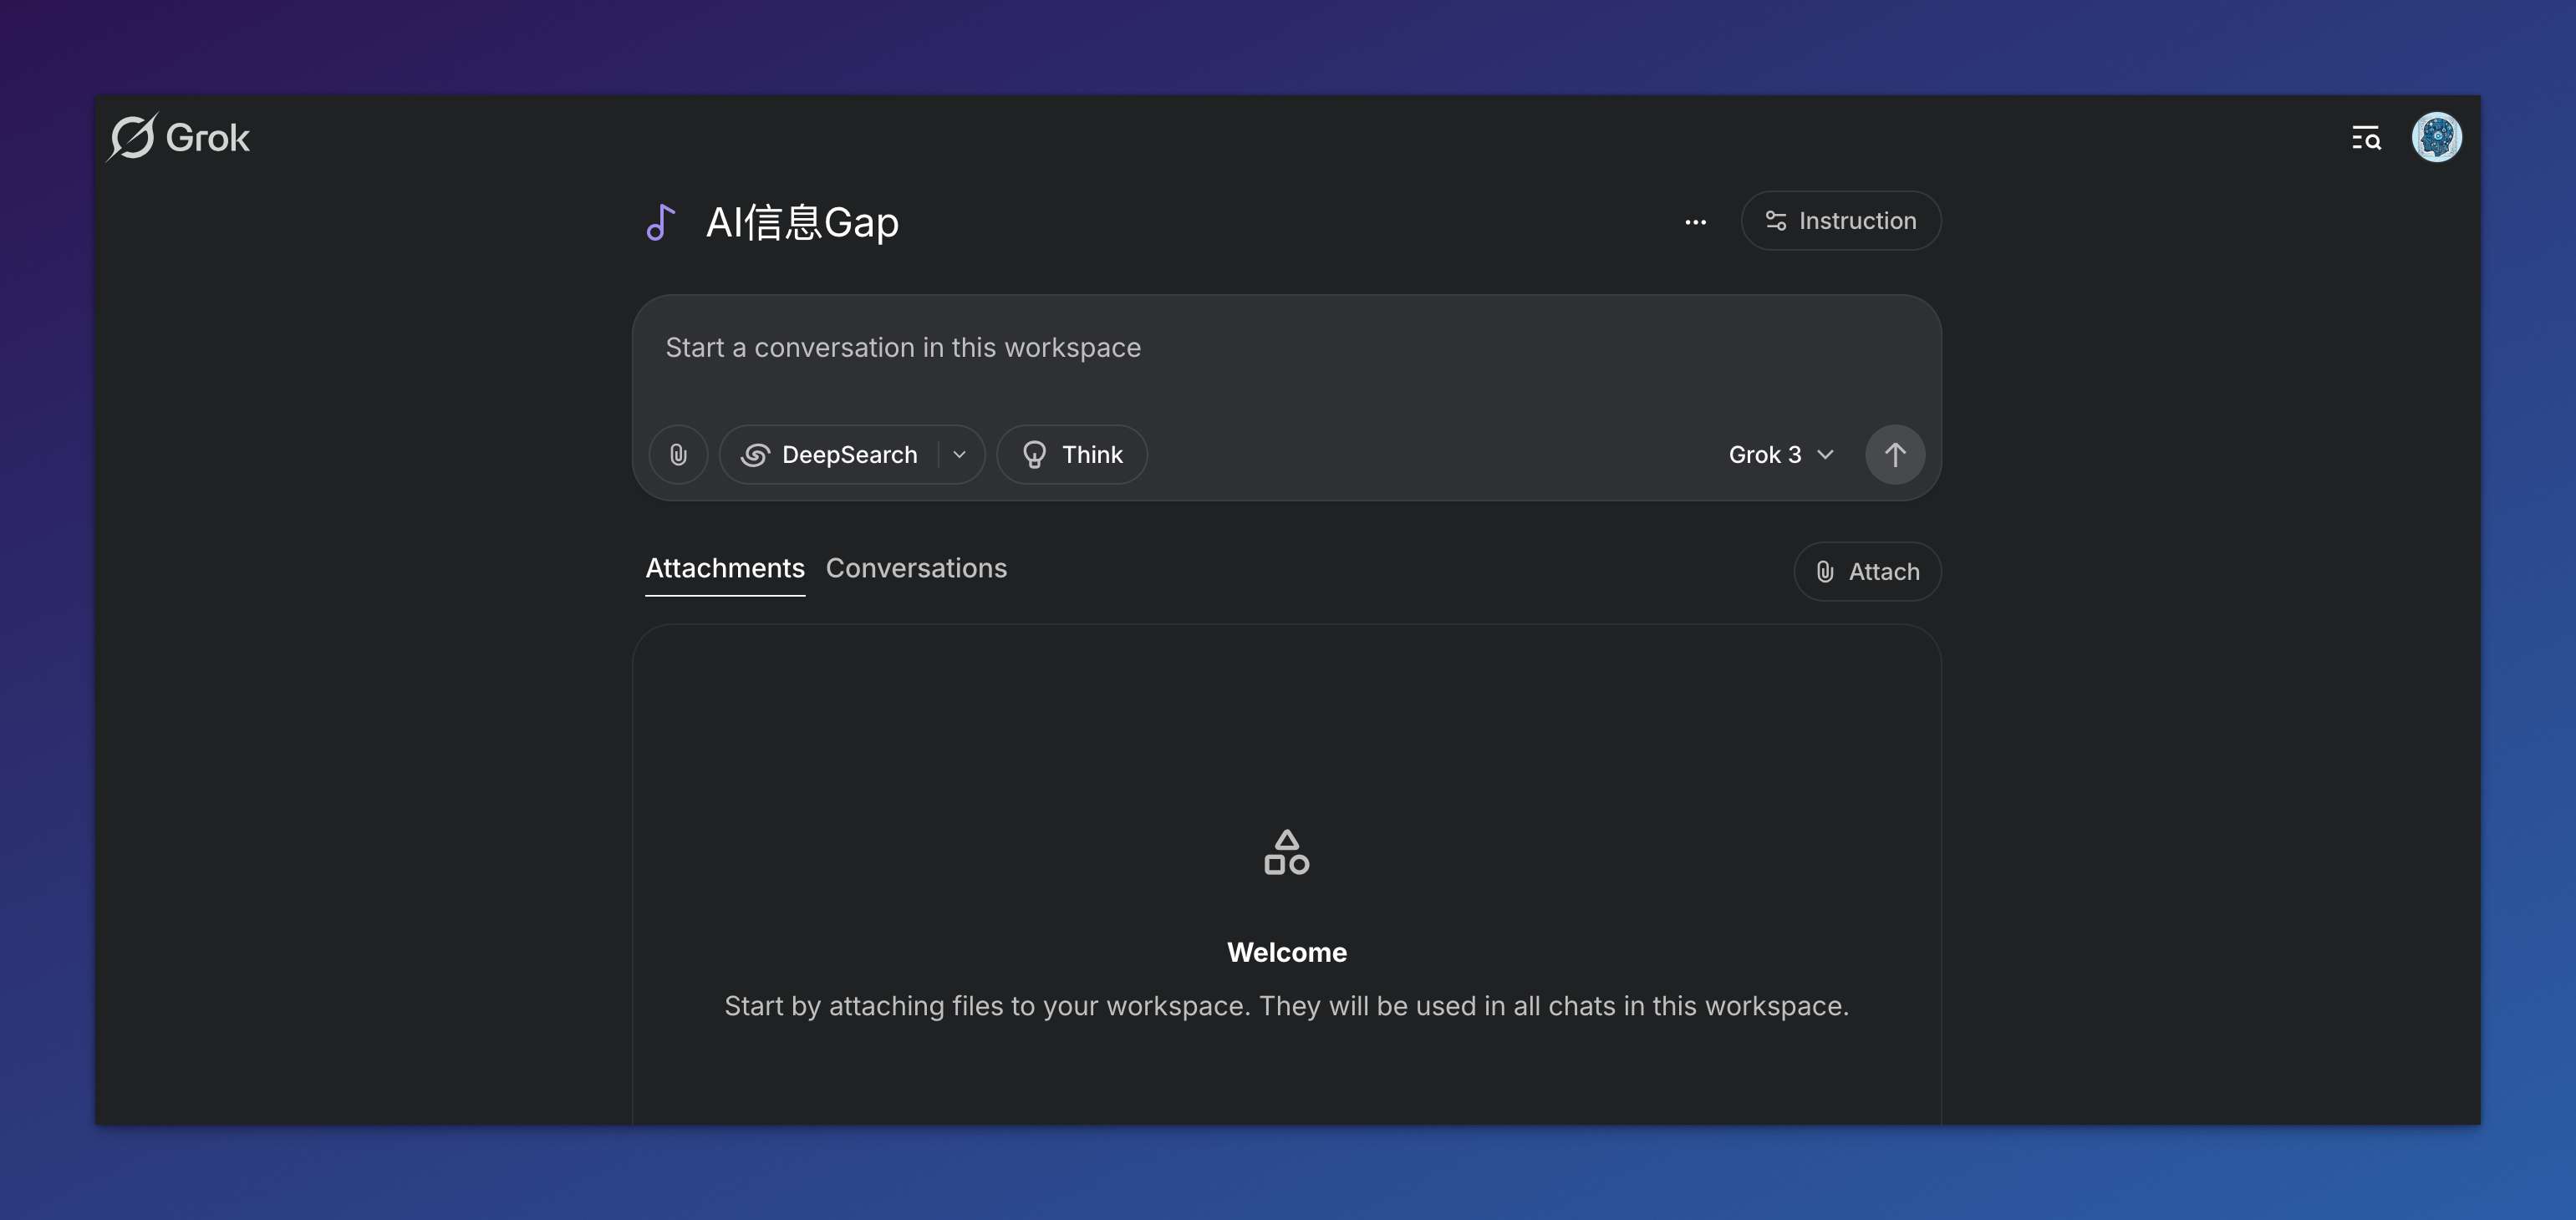The width and height of the screenshot is (2576, 1220).
Task: Open the three-dots workspace menu
Action: (x=1695, y=222)
